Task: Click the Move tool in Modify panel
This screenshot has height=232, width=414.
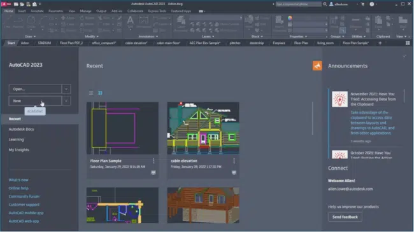Action: 68,18
